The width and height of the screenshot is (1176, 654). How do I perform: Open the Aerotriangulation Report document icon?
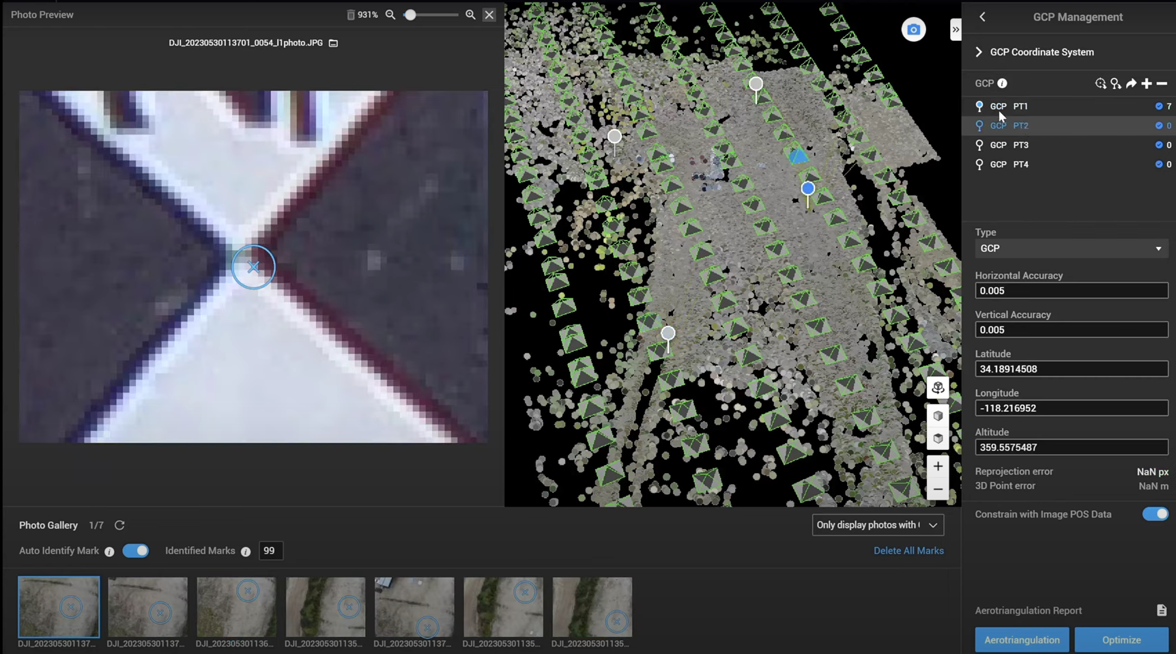tap(1161, 610)
